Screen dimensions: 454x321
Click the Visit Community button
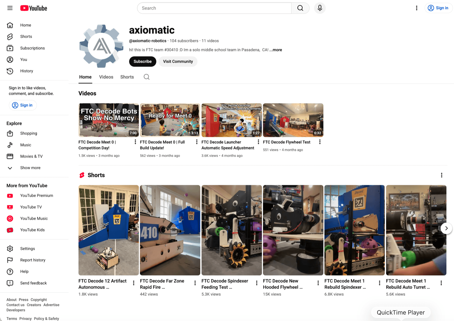178,61
